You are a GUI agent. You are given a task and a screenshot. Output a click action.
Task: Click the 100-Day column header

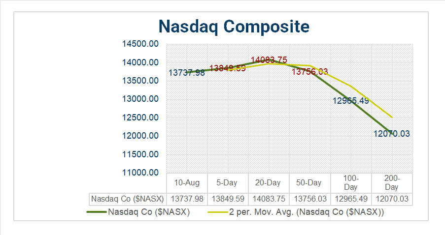350,182
